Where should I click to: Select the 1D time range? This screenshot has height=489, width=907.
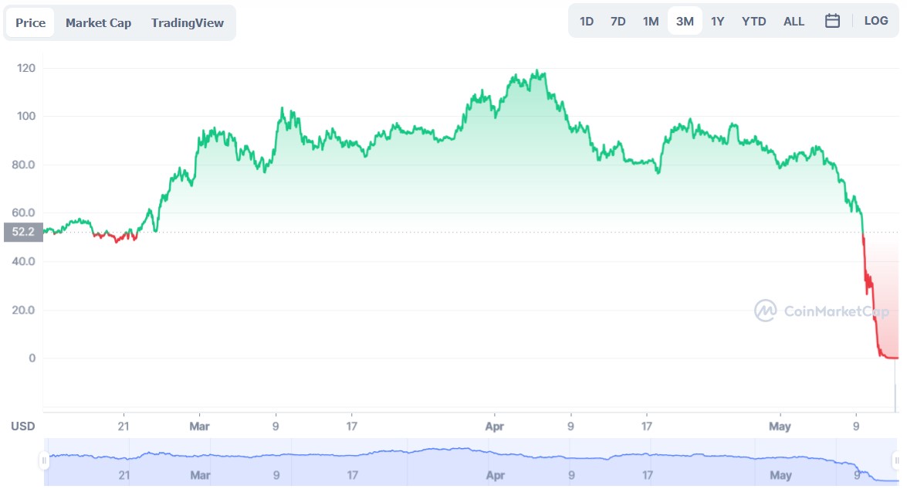tap(587, 21)
